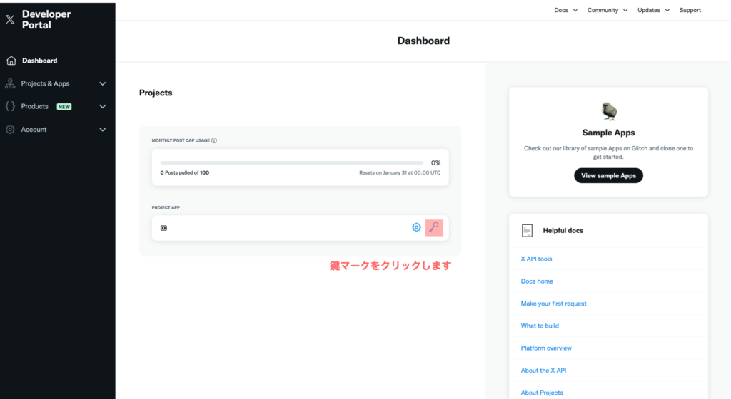Expand the Products sidebar section
Image resolution: width=731 pixels, height=399 pixels.
[x=102, y=106]
